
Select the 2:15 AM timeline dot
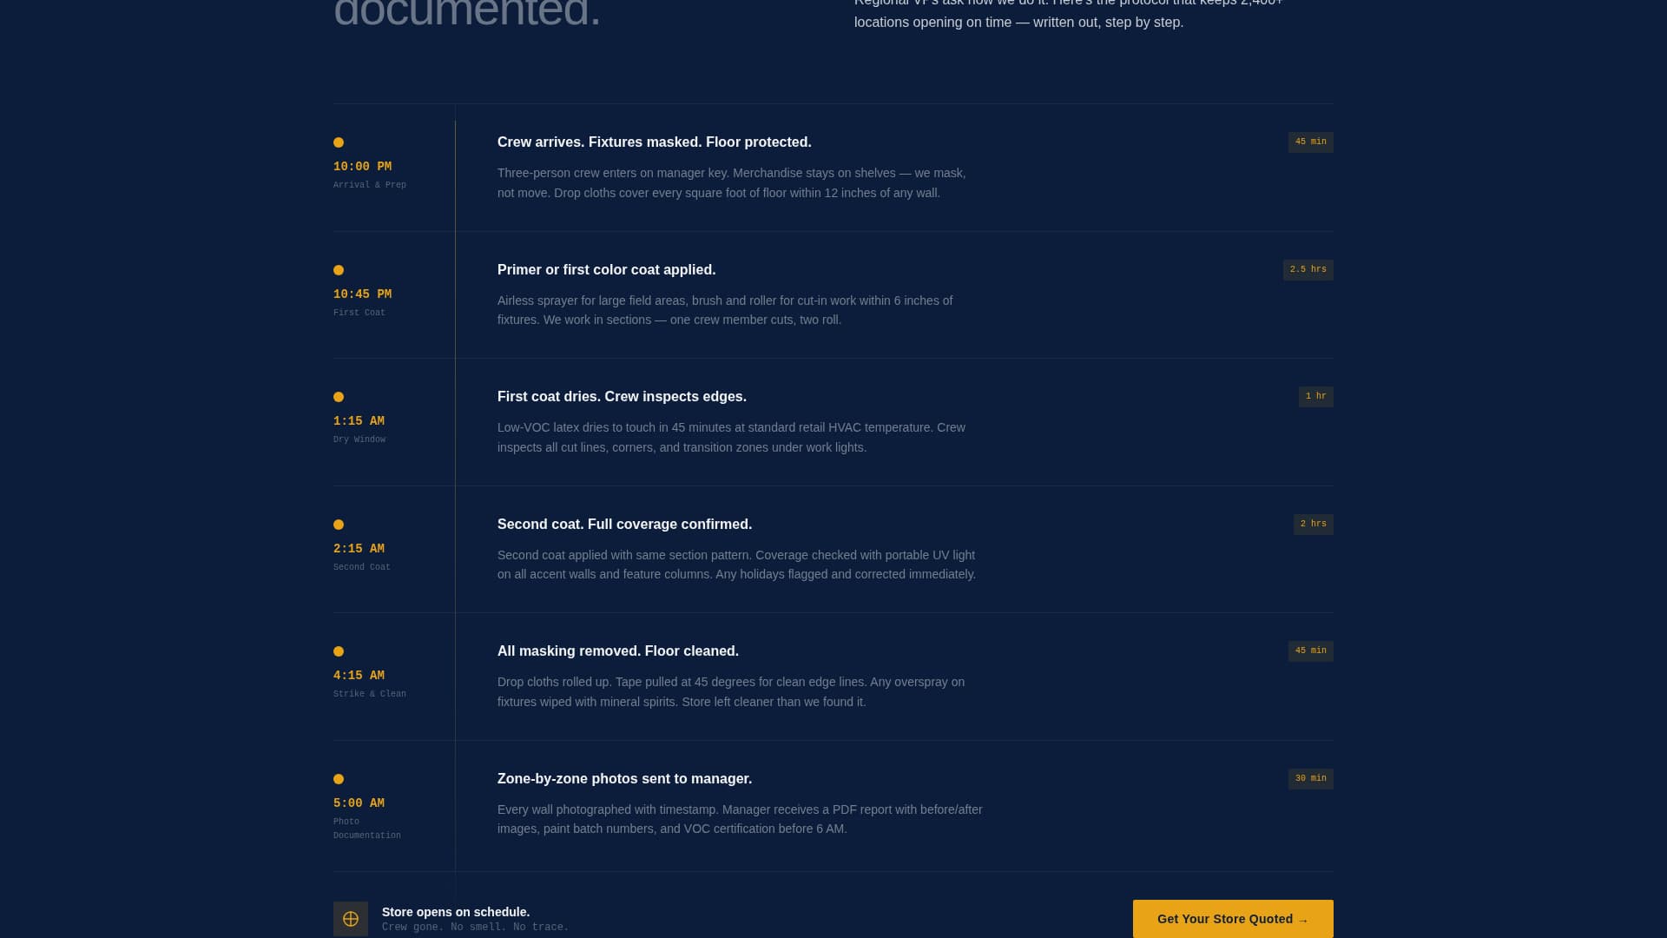pos(339,525)
